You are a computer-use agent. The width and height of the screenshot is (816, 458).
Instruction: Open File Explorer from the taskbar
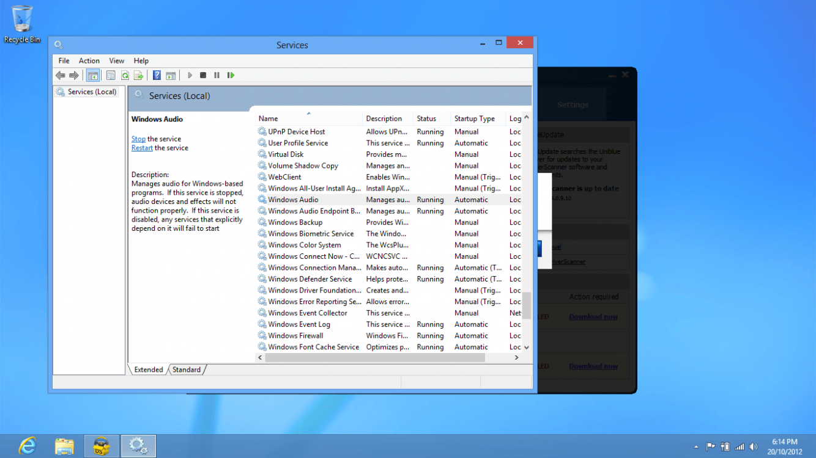tap(64, 446)
